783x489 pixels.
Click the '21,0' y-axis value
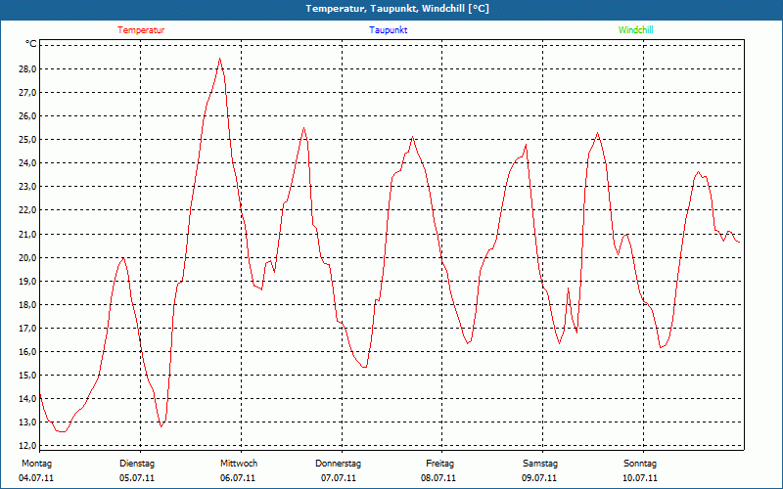pos(28,234)
